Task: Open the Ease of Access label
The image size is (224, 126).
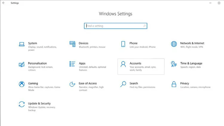Action: (88, 83)
